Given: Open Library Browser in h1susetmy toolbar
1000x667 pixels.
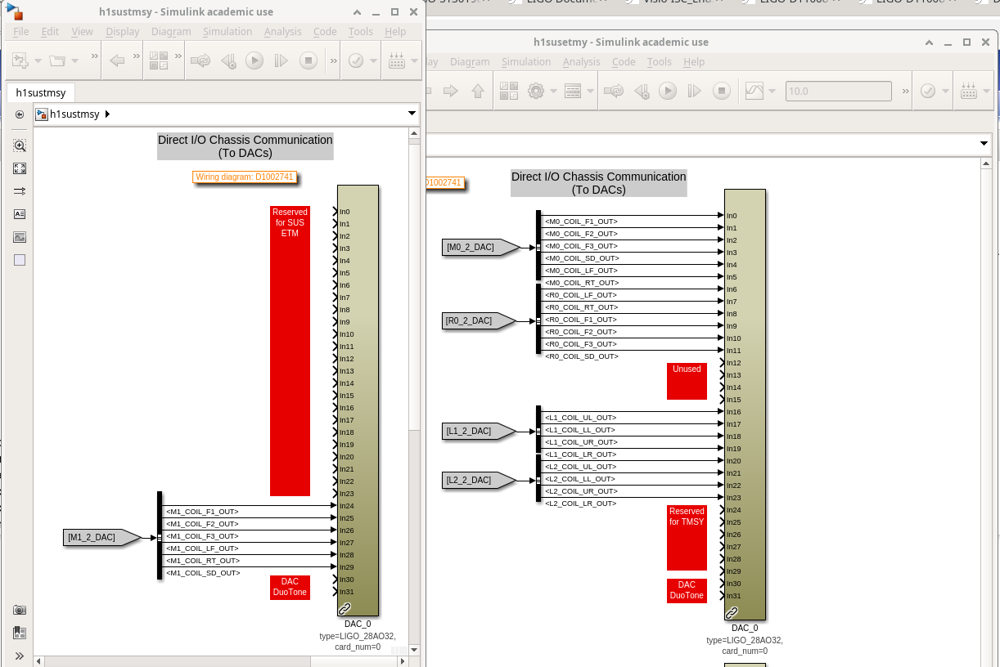Looking at the screenshot, I should pyautogui.click(x=509, y=92).
